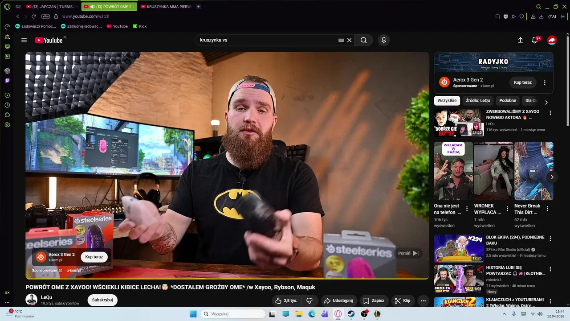Reload the current page

point(33,16)
